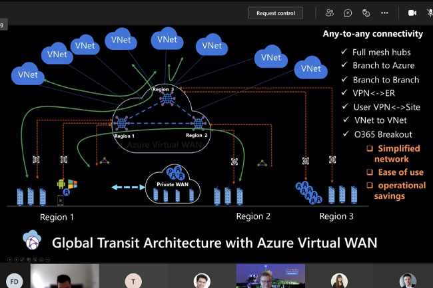Toggle subtitles in slideshow controls
The height and width of the screenshot is (288, 433).
pos(41,259)
